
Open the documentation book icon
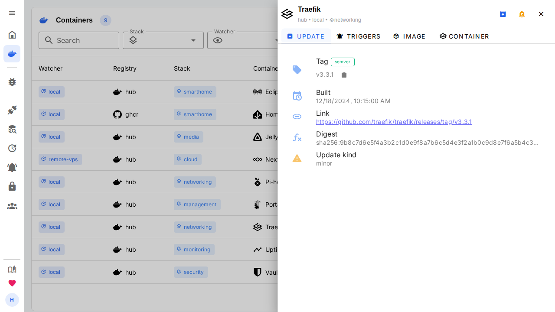coord(12,269)
